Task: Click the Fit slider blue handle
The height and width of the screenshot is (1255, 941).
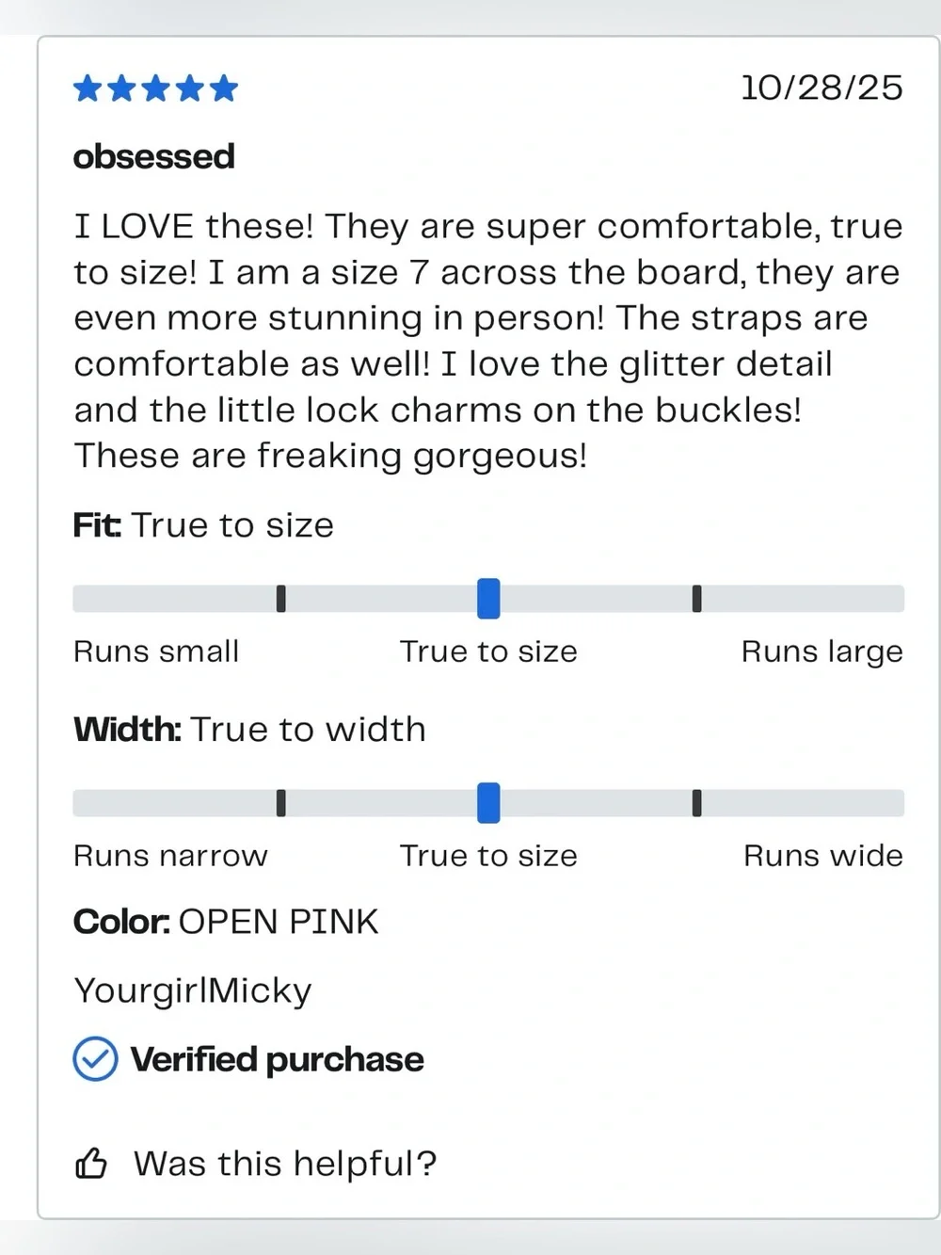Action: tap(488, 599)
